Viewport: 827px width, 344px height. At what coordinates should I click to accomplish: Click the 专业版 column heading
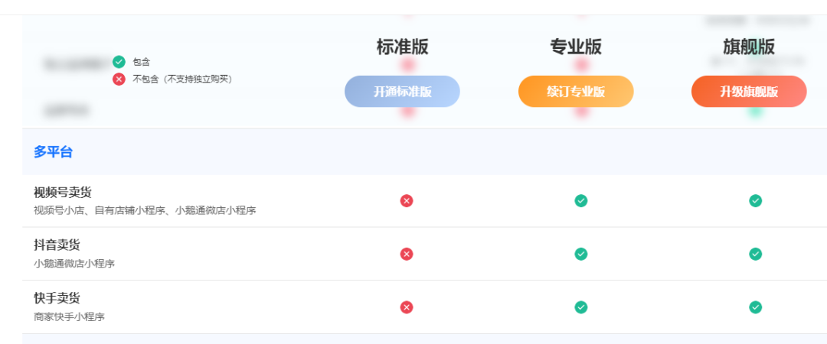coord(576,47)
